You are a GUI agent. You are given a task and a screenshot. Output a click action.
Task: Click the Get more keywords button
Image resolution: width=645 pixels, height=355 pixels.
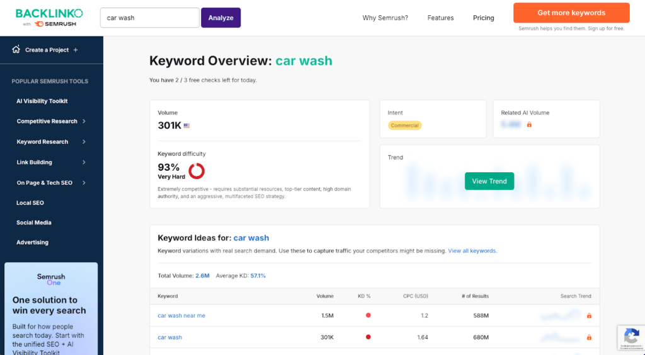[x=571, y=13]
